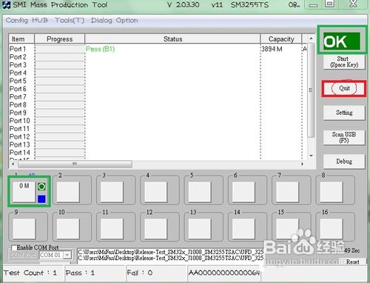Click the Progress column header
370x283 pixels.
(60, 39)
